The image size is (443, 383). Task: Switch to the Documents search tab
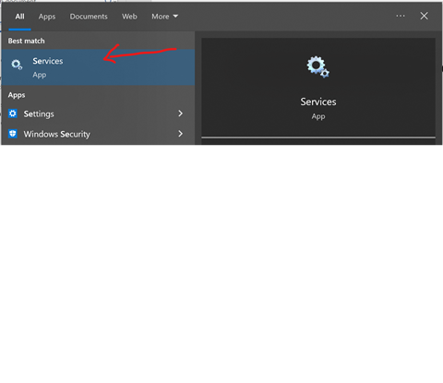coord(89,17)
